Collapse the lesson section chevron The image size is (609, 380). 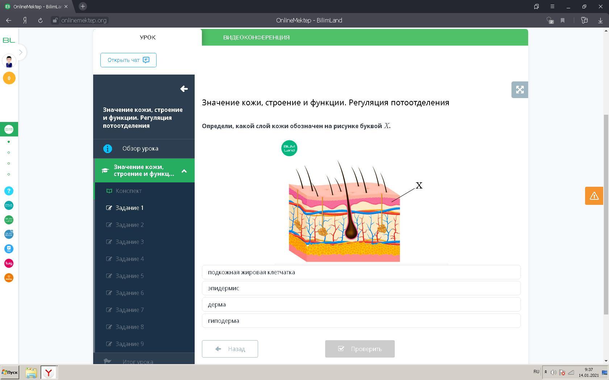point(184,171)
